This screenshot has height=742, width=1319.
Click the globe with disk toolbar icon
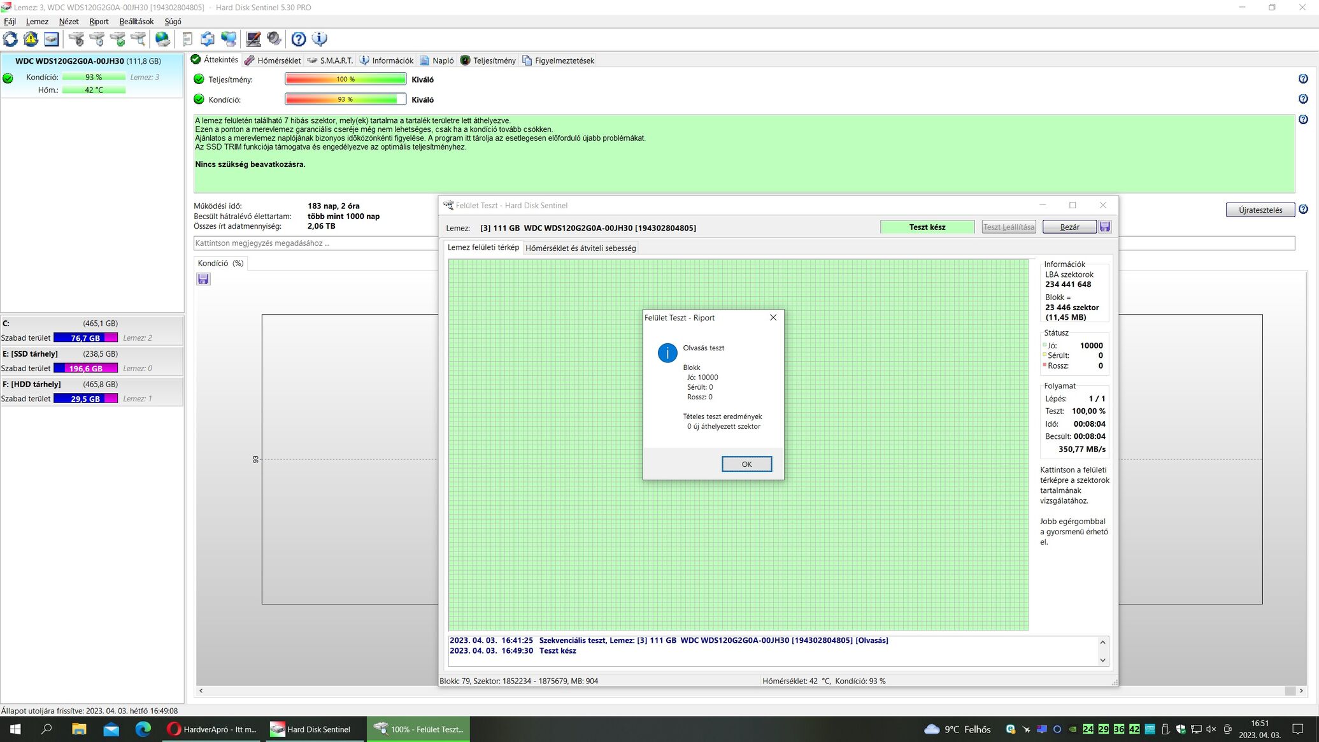(x=163, y=39)
